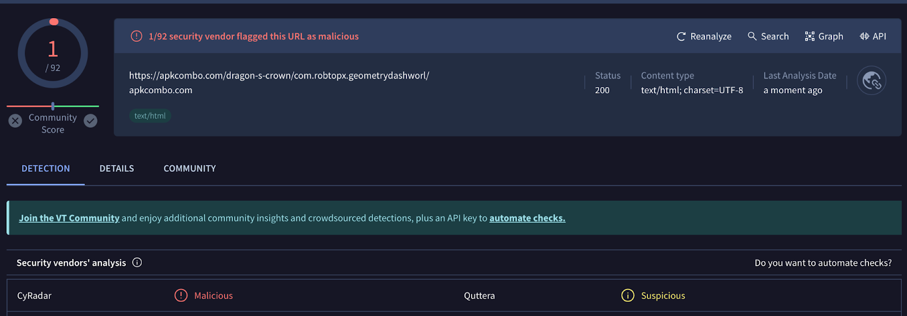Vote negative with the X community score button
907x316 pixels.
coord(15,120)
